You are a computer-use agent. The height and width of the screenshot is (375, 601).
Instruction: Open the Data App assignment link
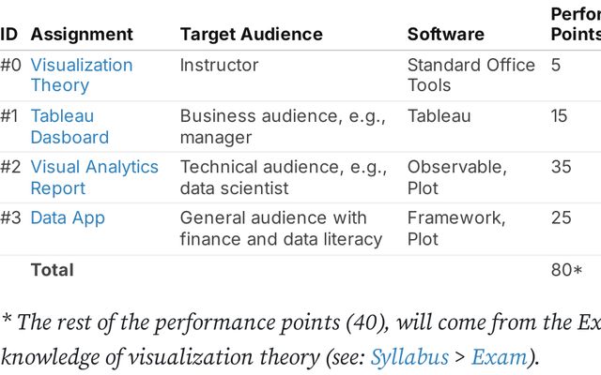tap(68, 217)
